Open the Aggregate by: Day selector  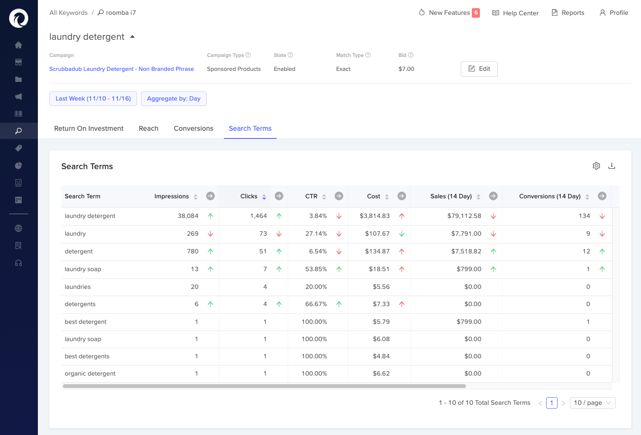(174, 99)
